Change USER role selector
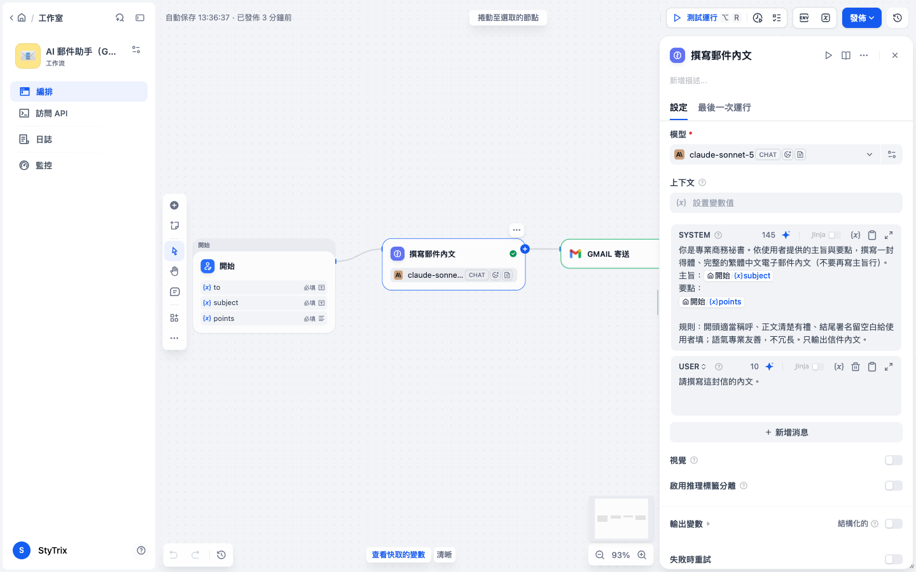Viewport: 916px width, 572px height. point(693,366)
